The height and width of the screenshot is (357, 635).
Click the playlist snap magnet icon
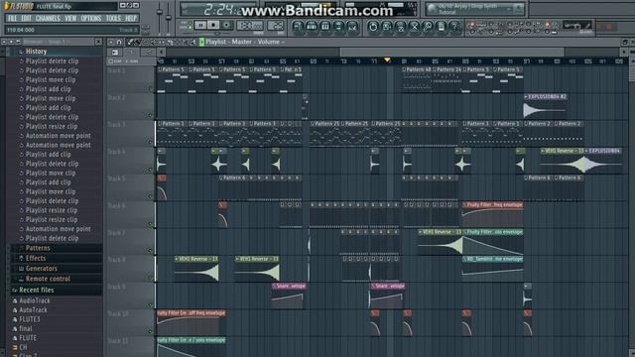click(119, 42)
